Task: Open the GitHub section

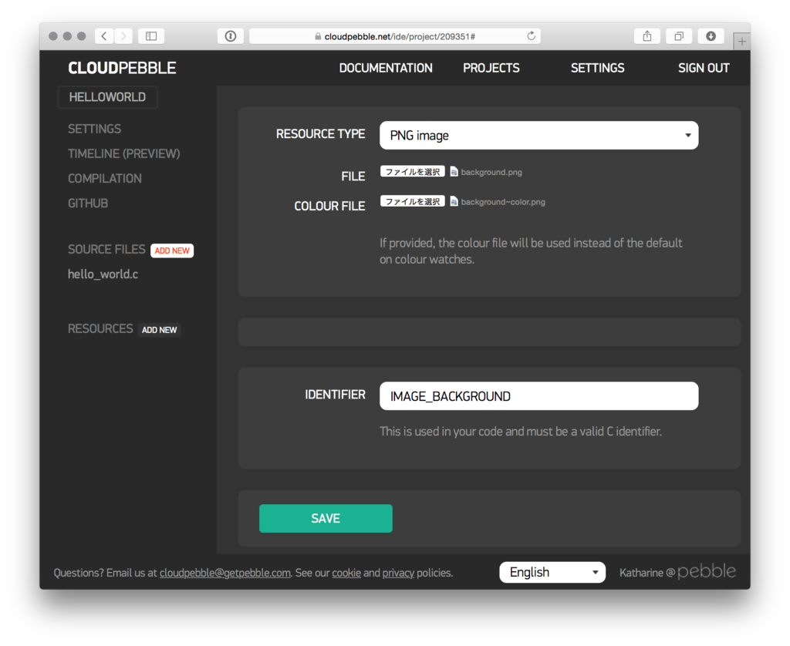Action: tap(88, 203)
